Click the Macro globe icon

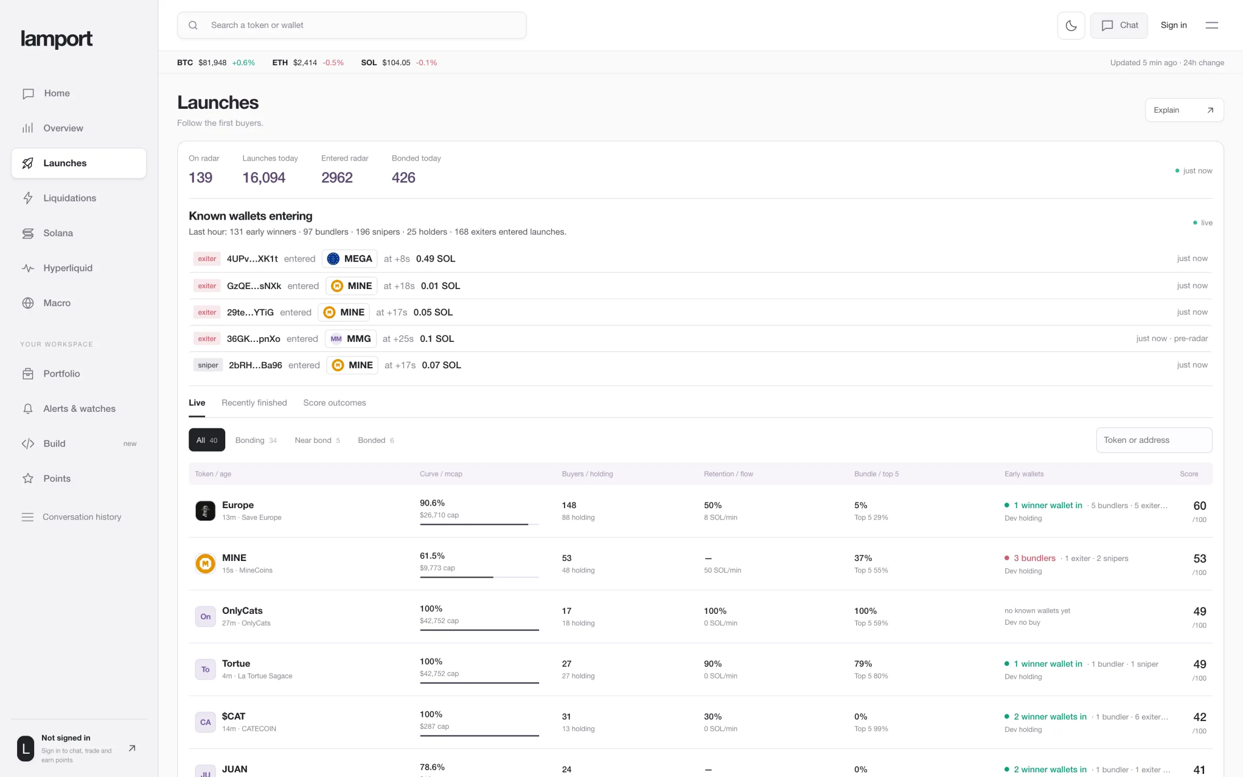click(28, 303)
